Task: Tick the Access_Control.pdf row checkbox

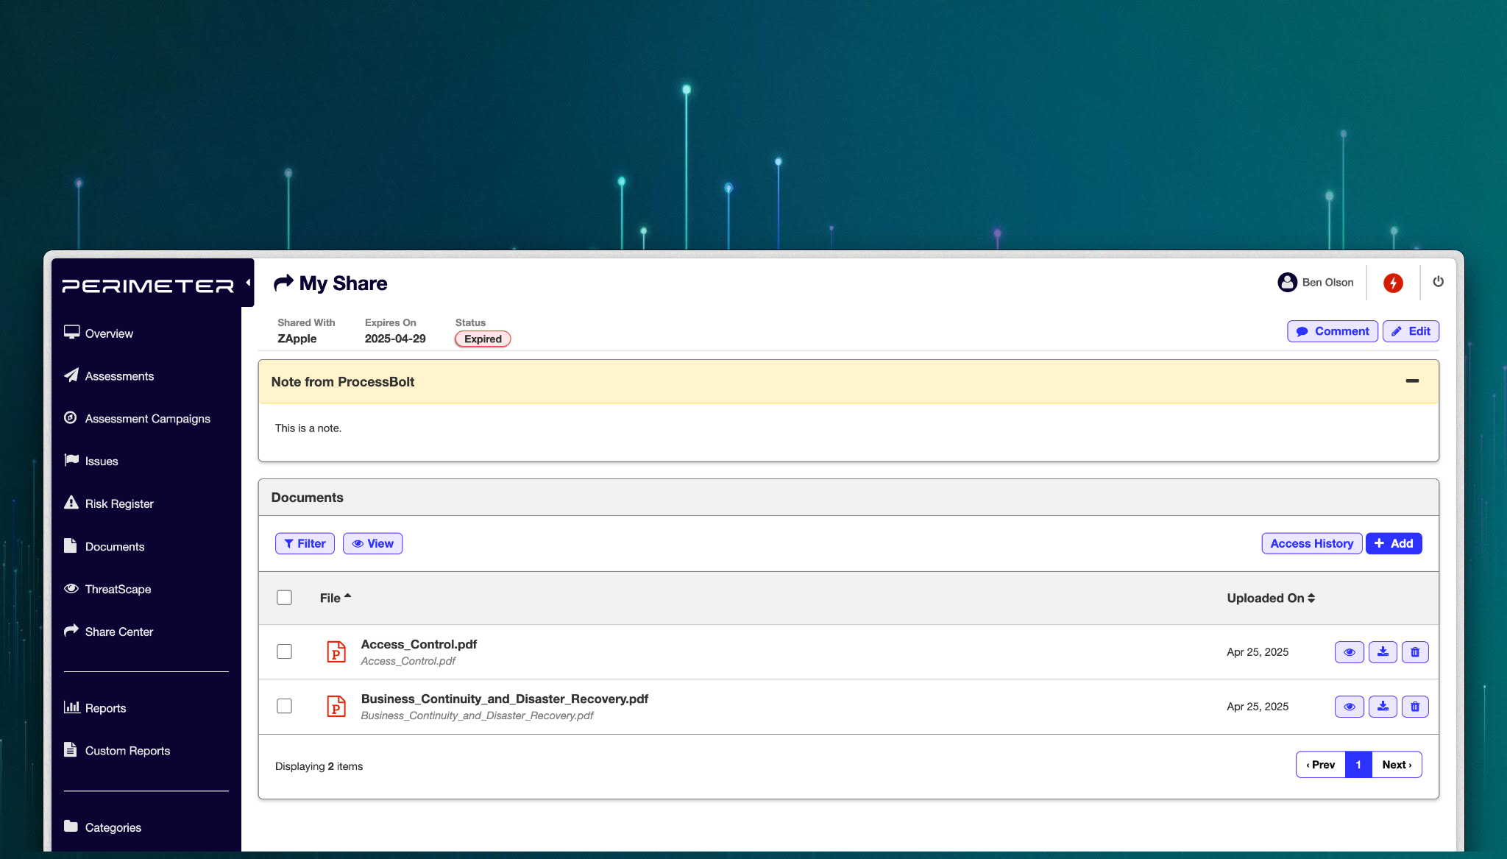Action: [x=284, y=651]
